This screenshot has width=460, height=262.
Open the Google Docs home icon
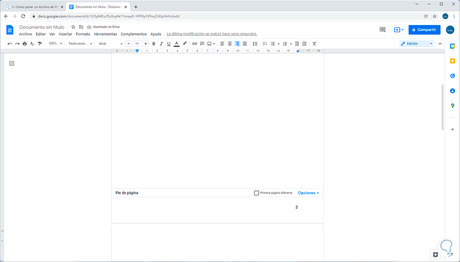(10, 30)
